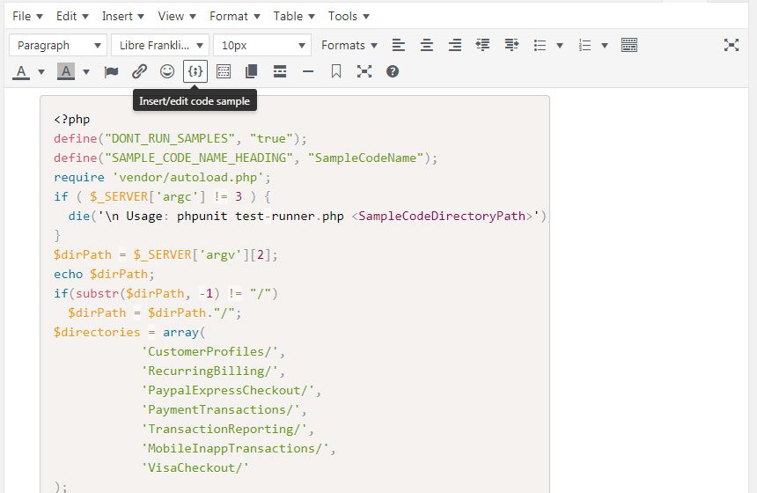Apply the text color swatch button
This screenshot has width=757, height=493.
20,71
